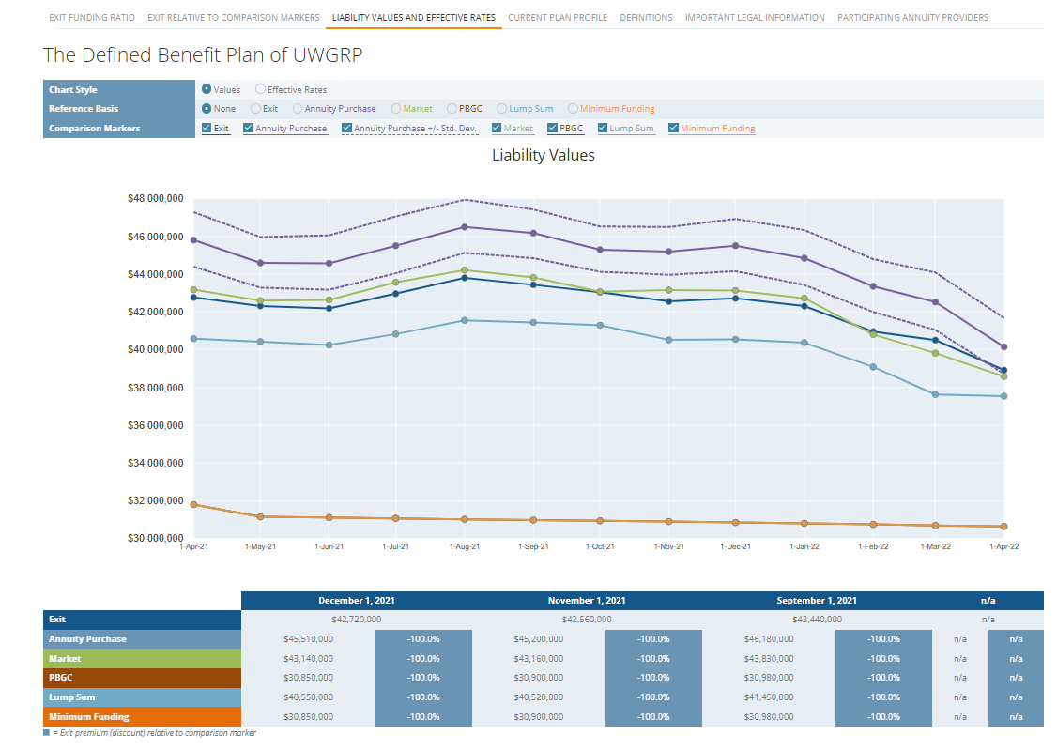This screenshot has height=751, width=1057.
Task: Select Lump Sum reference basis
Action: tap(501, 109)
